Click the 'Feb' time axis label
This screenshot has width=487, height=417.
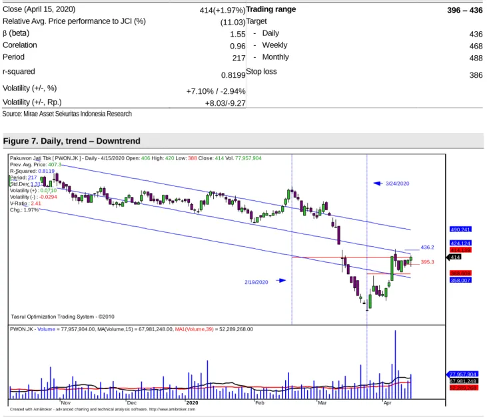click(260, 403)
